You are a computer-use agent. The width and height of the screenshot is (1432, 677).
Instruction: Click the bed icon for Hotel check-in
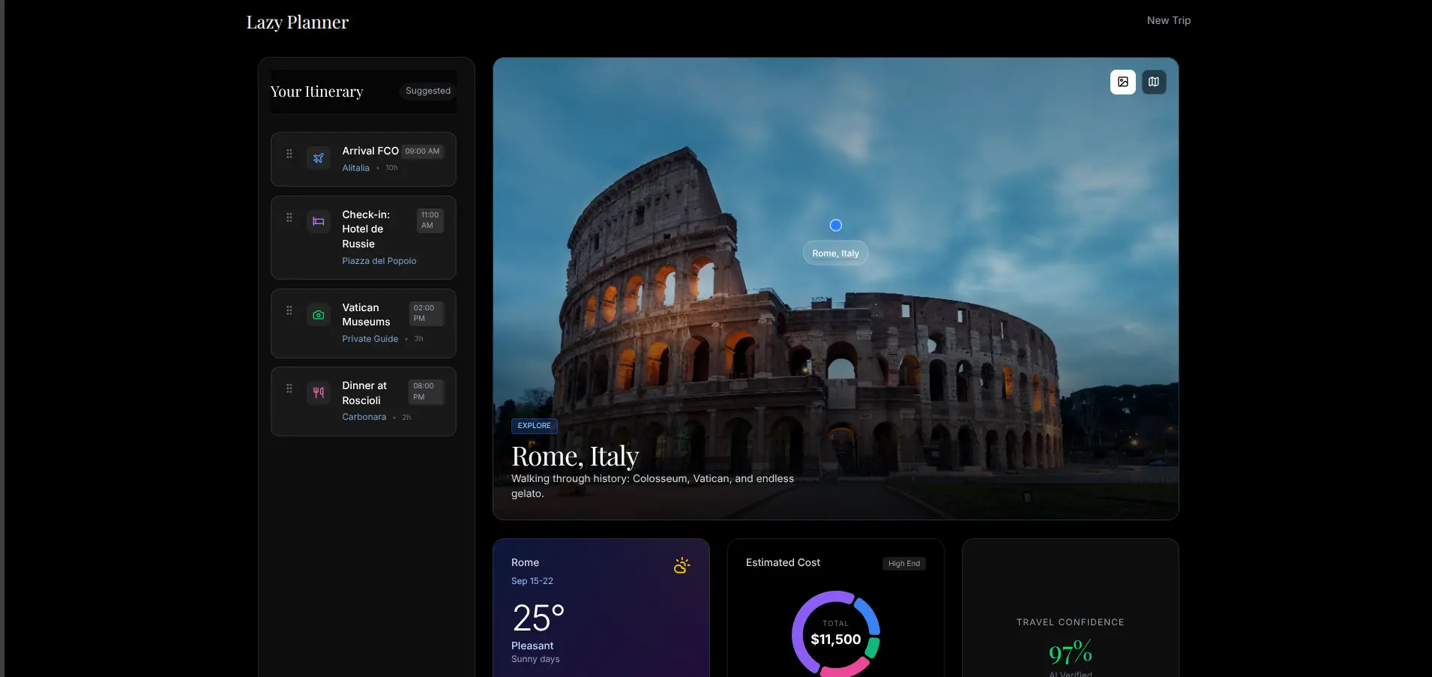point(319,221)
